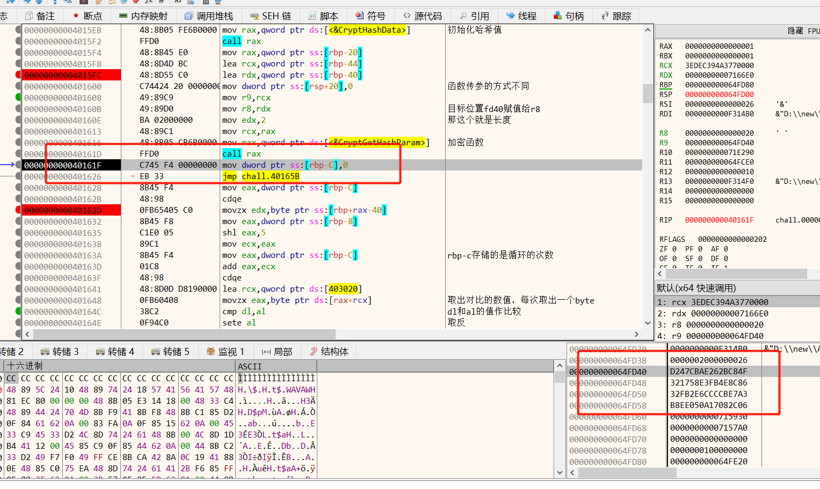The image size is (820, 489).
Task: Select the RCX register value 3EDEC394A3770000
Action: (720, 65)
